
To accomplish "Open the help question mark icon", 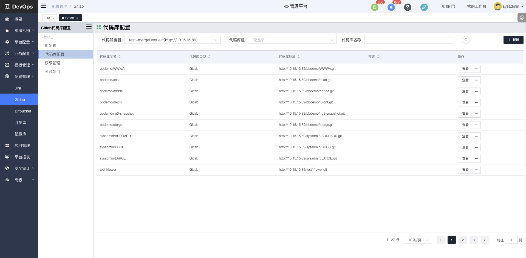I will (x=408, y=7).
